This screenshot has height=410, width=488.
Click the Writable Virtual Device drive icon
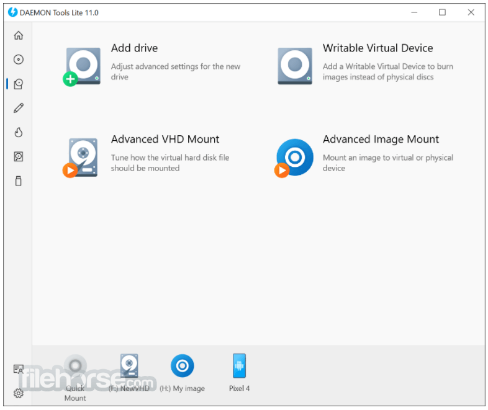(x=295, y=66)
